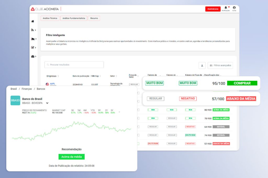Click the download icon beside Filtros avançados

coord(202,65)
